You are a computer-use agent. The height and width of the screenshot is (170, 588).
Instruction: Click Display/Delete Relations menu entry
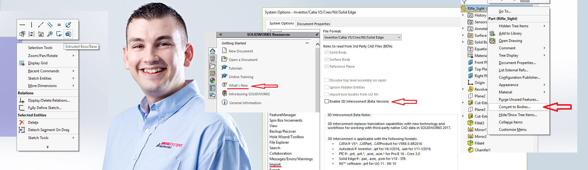pos(49,100)
